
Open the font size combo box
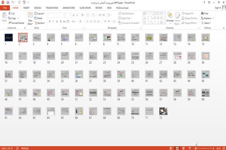(68, 15)
